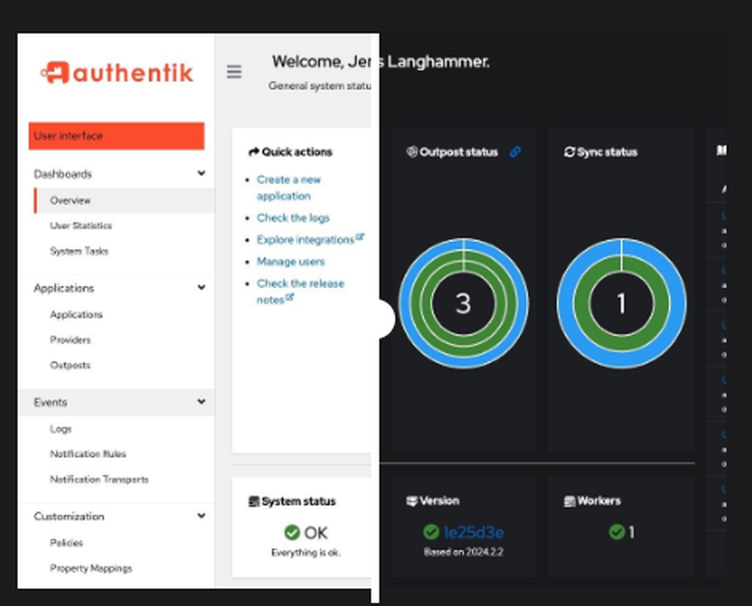The width and height of the screenshot is (752, 606).
Task: Click the Version card icon
Action: [x=411, y=501]
